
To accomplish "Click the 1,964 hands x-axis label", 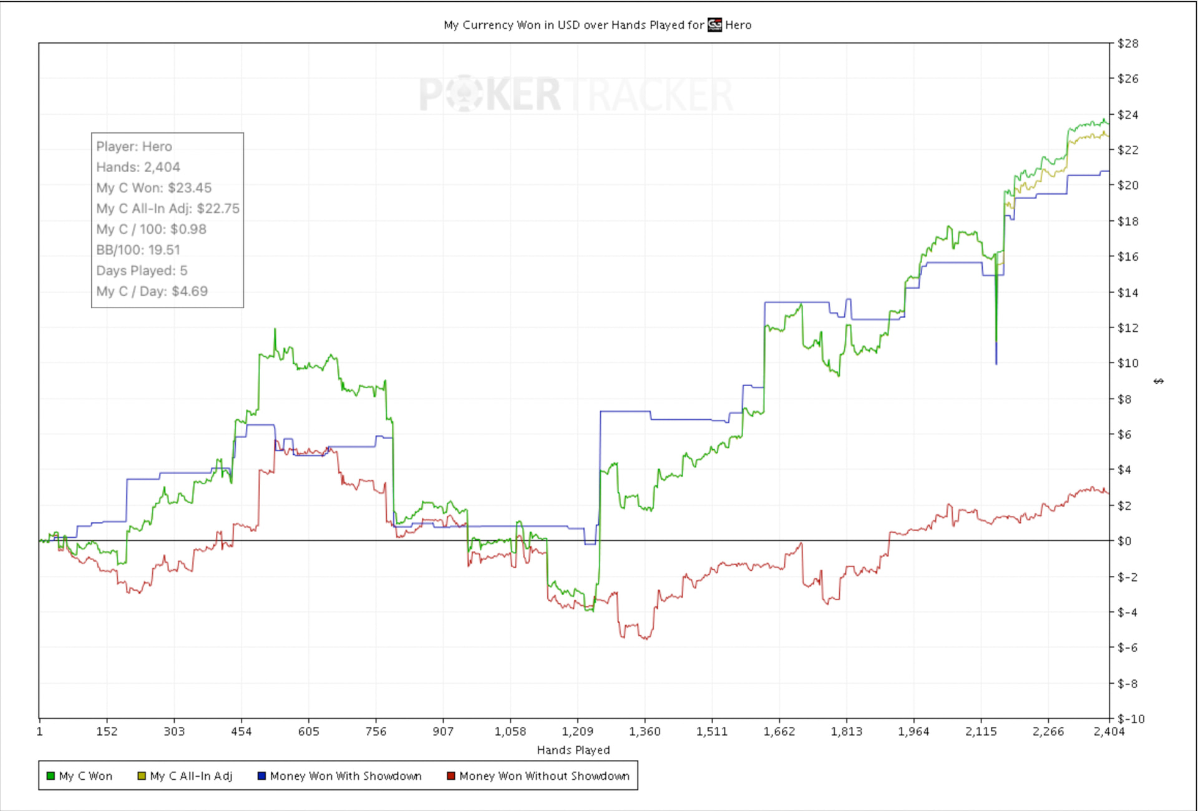I will [x=913, y=731].
